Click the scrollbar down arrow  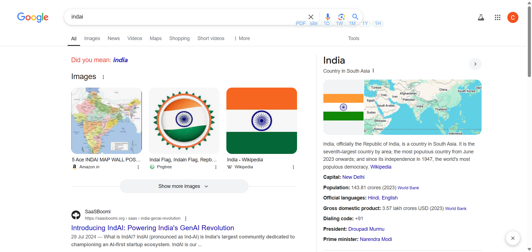pos(529,249)
